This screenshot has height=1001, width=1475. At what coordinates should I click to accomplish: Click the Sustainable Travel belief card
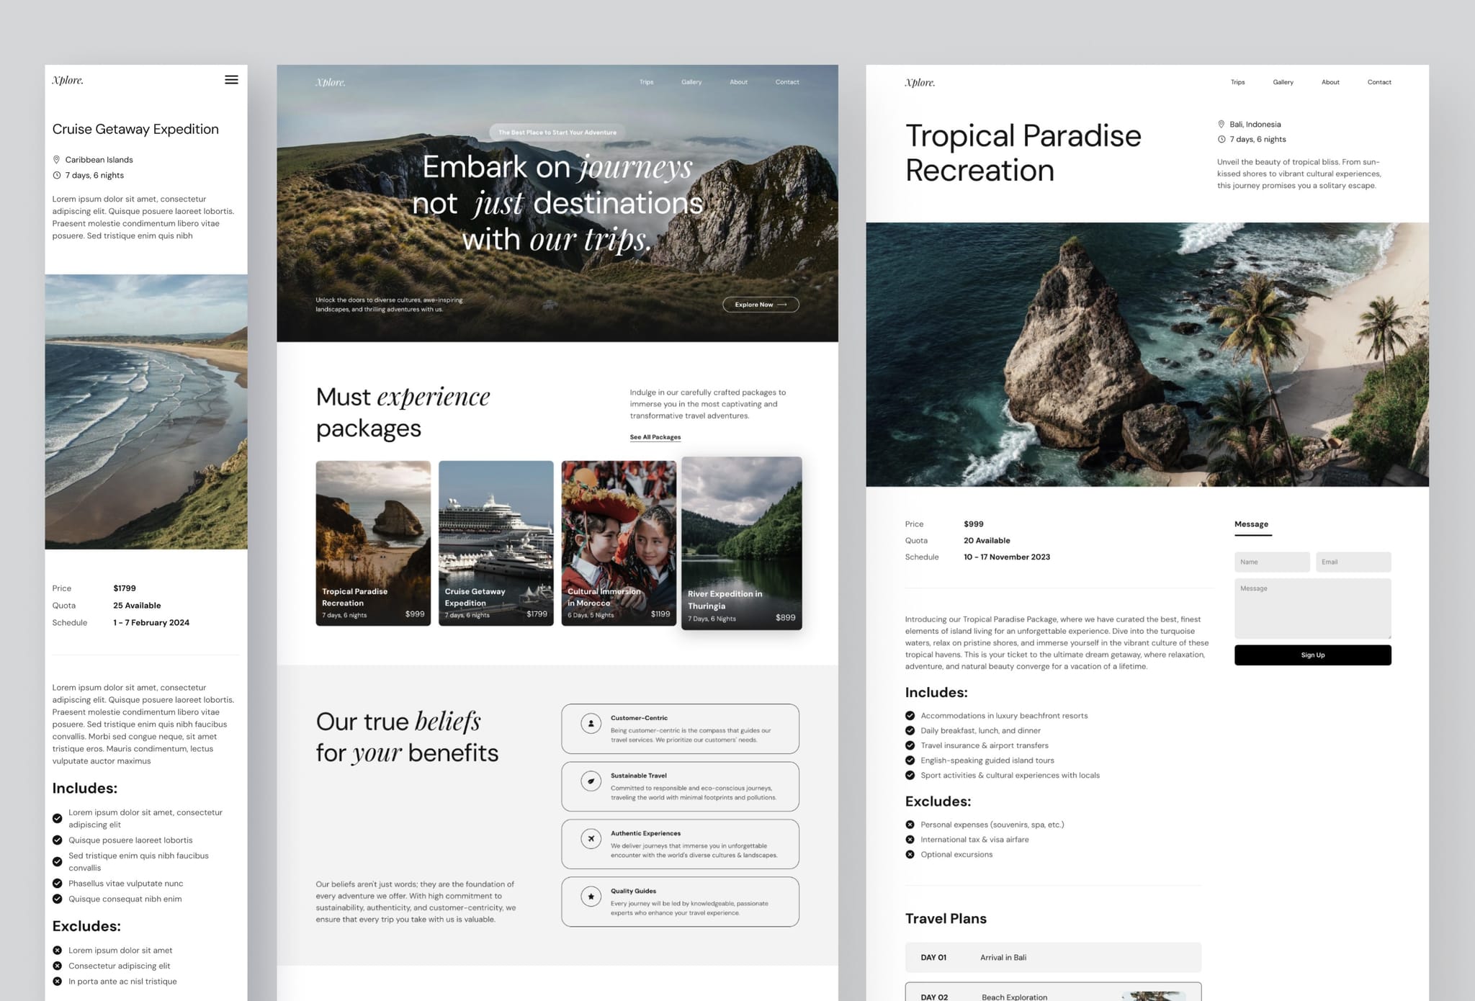[x=680, y=786]
